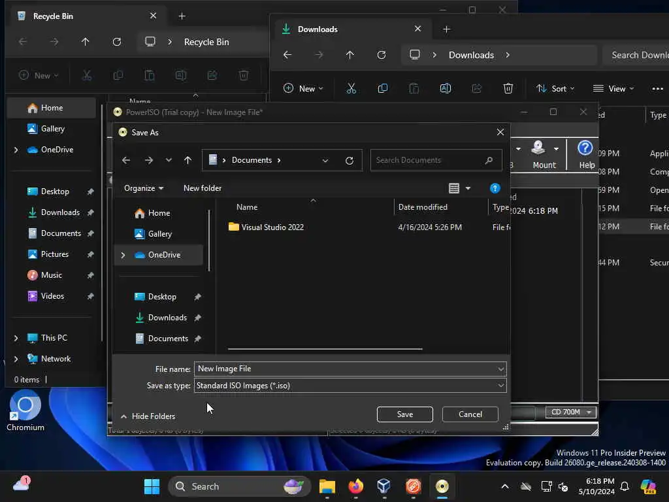Open the Mount dropdown arrow in PowerISO
Viewport: 669px width, 502px height.
coord(557,149)
